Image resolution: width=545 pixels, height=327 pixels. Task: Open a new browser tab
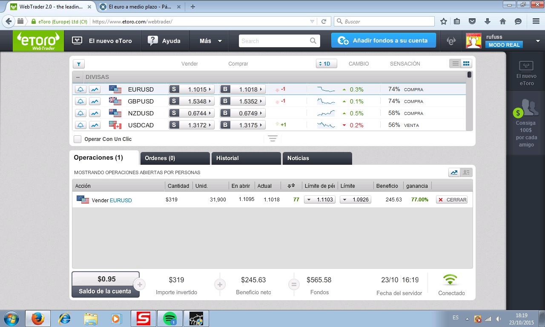click(x=193, y=6)
